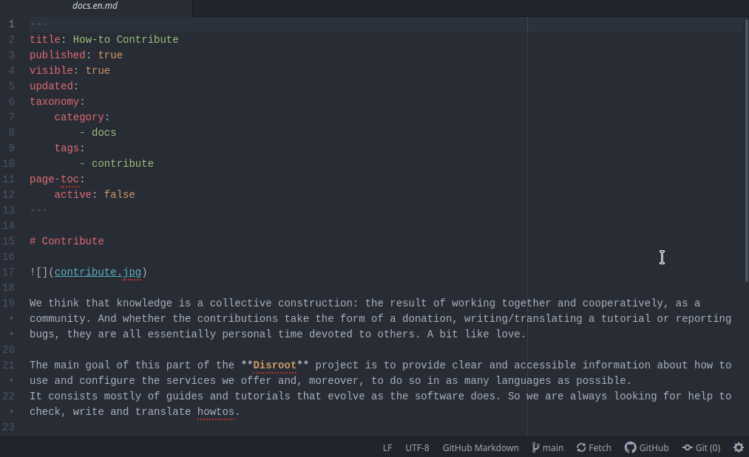This screenshot has height=457, width=749.
Task: Switch to the docs.en.md tab
Action: [x=95, y=7]
